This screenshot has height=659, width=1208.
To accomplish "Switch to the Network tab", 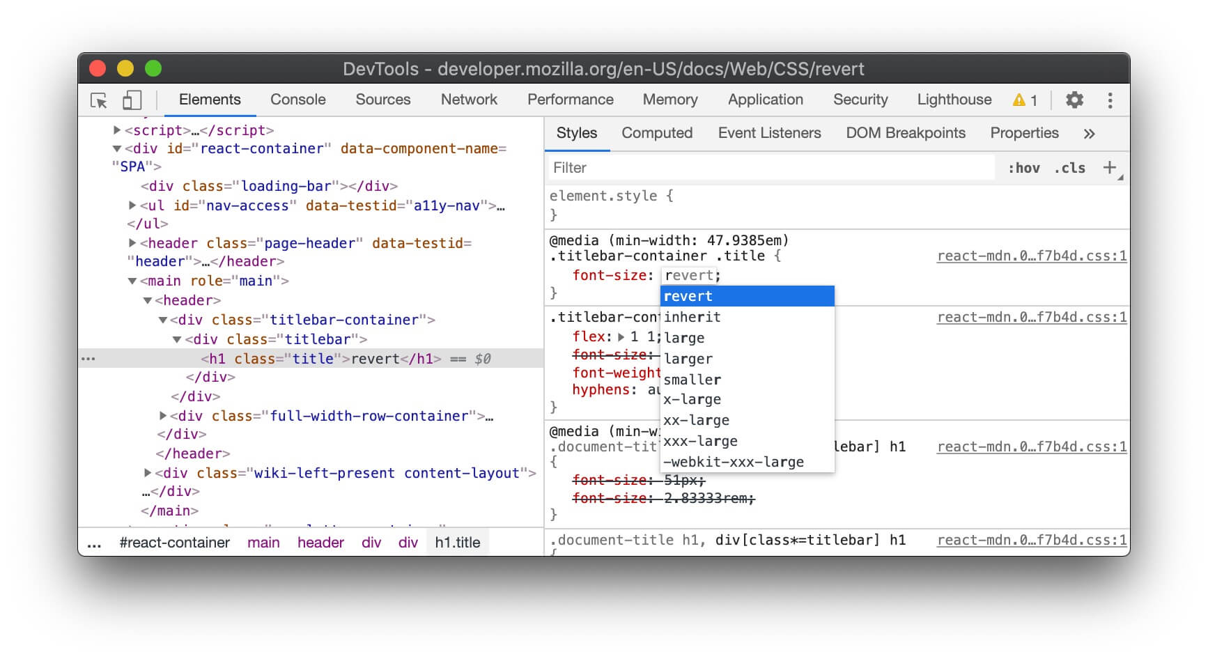I will (x=469, y=100).
